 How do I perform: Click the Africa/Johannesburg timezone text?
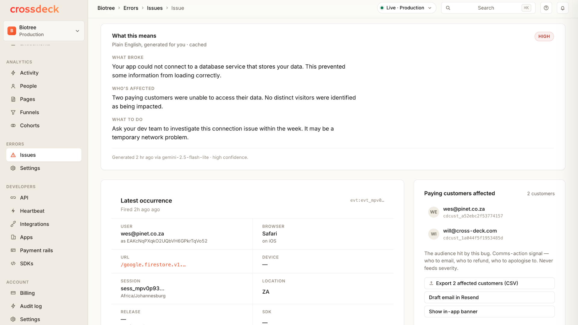143,296
